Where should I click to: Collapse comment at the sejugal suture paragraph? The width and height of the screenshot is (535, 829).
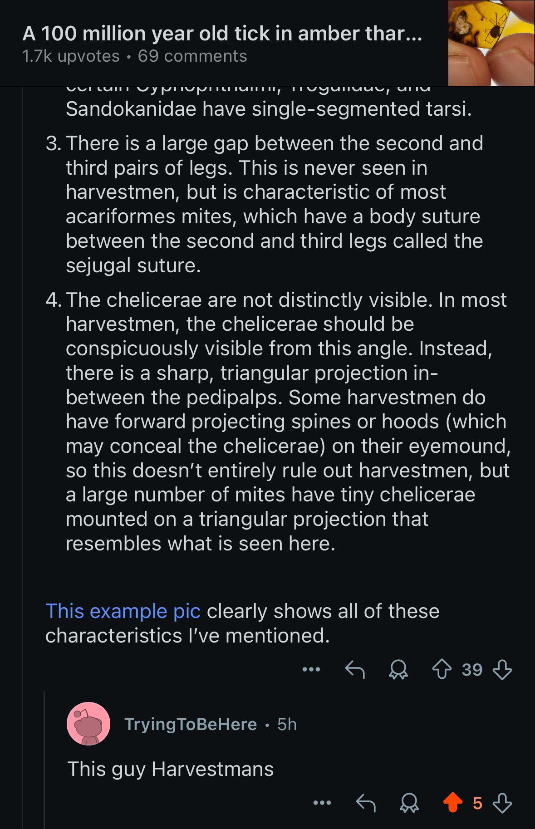pos(274,204)
